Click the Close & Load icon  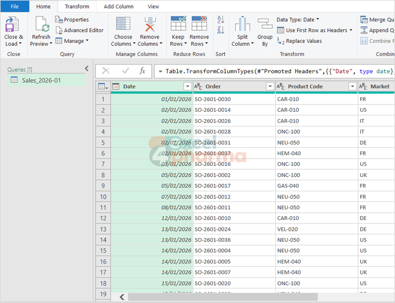[12, 24]
